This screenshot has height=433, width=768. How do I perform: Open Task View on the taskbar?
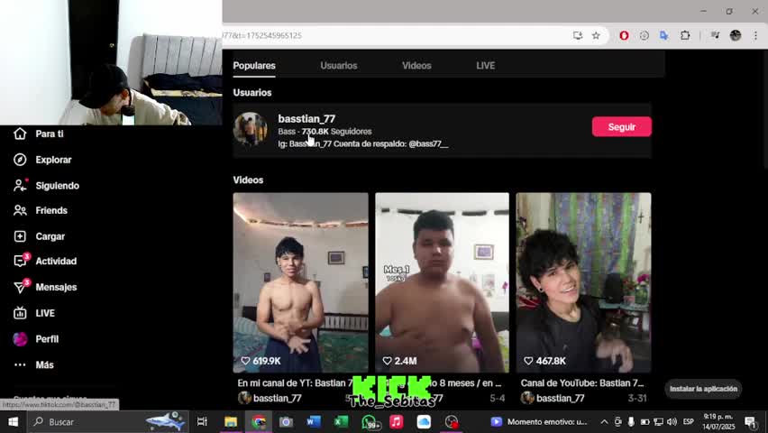click(x=202, y=421)
